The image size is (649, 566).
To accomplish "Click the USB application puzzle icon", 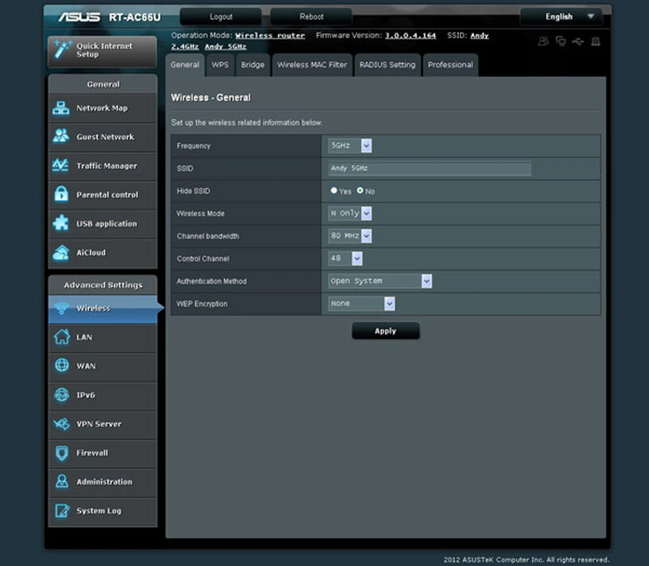I will point(61,223).
